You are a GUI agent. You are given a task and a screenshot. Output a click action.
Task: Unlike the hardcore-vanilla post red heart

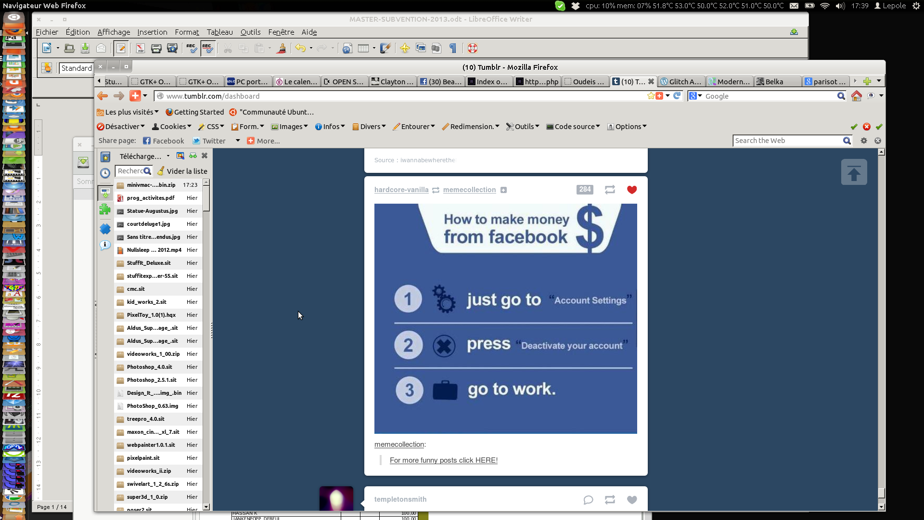point(632,190)
